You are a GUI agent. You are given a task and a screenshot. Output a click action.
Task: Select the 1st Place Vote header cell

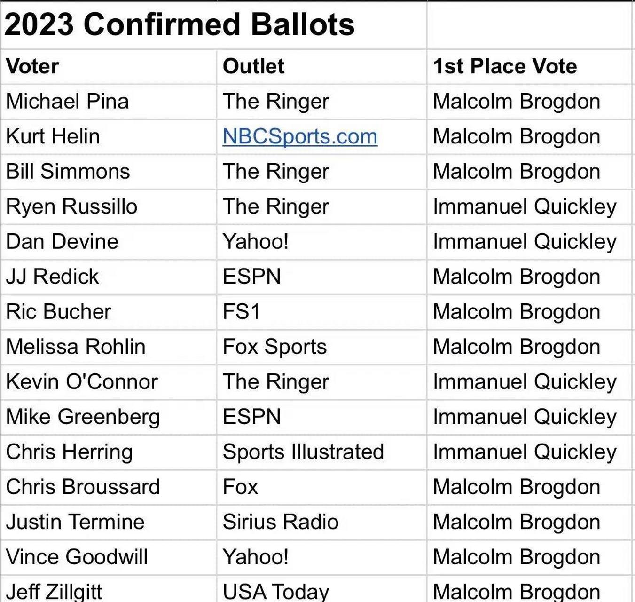click(x=505, y=66)
